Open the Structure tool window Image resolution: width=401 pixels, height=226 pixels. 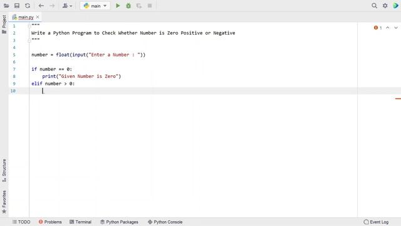[4, 170]
